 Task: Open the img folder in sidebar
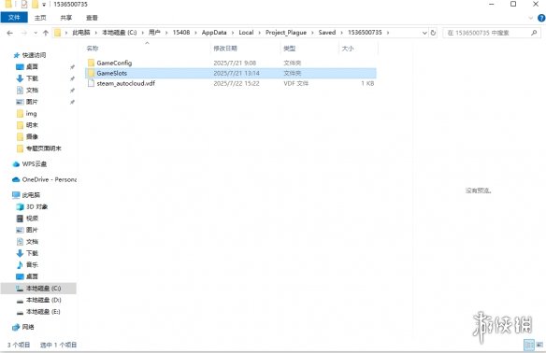31,113
